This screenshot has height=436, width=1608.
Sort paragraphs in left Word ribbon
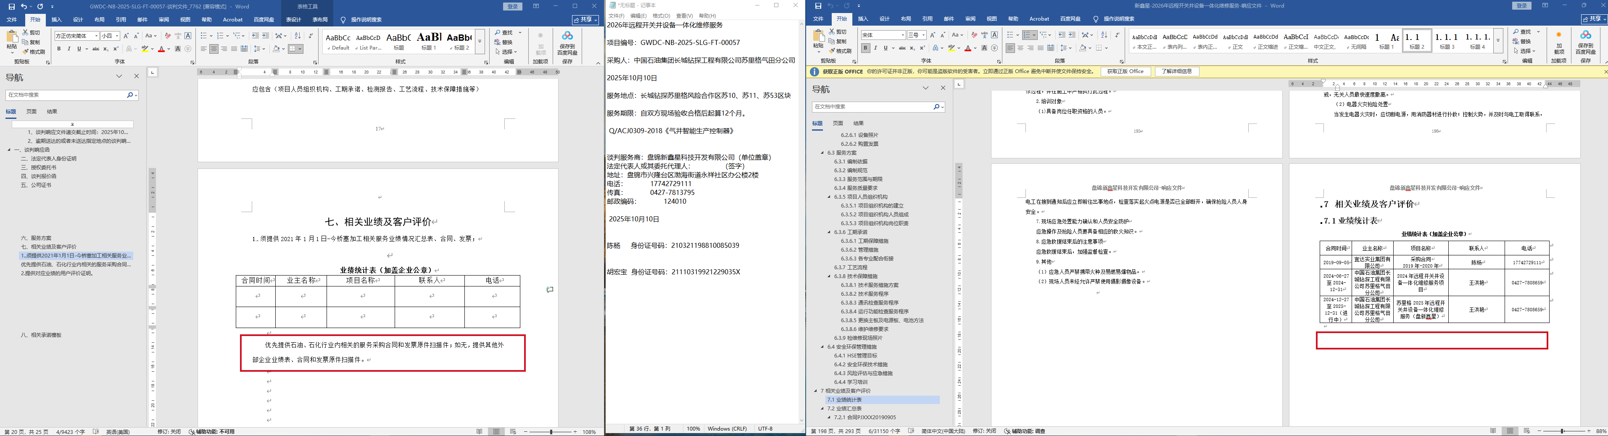pos(297,36)
